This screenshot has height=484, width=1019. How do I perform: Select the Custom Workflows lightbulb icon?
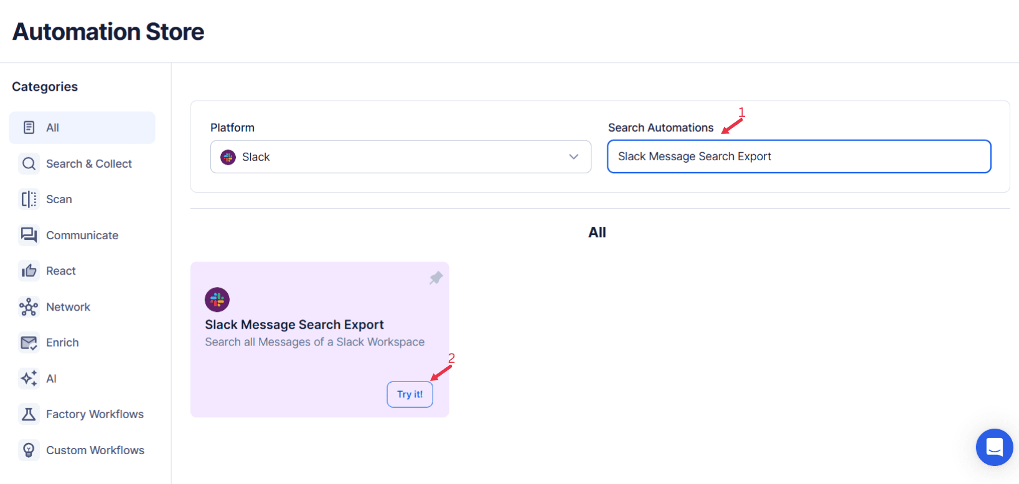29,450
